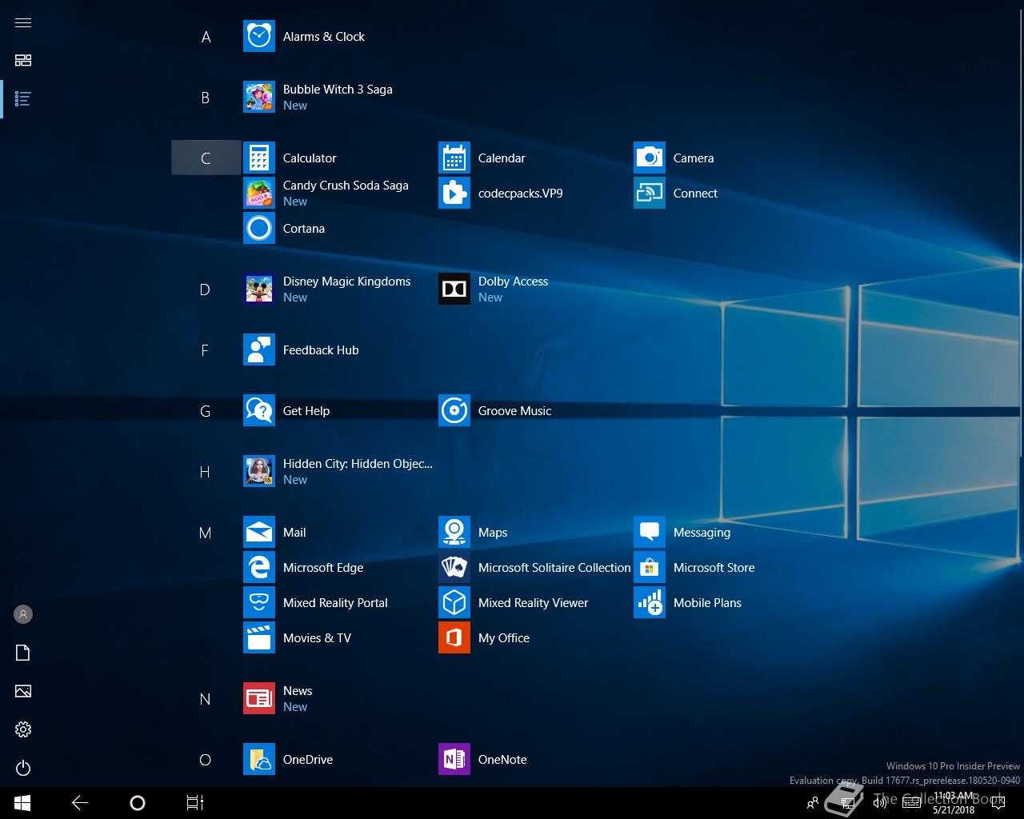This screenshot has height=819, width=1024.
Task: Click the Windows Start button
Action: coord(22,803)
